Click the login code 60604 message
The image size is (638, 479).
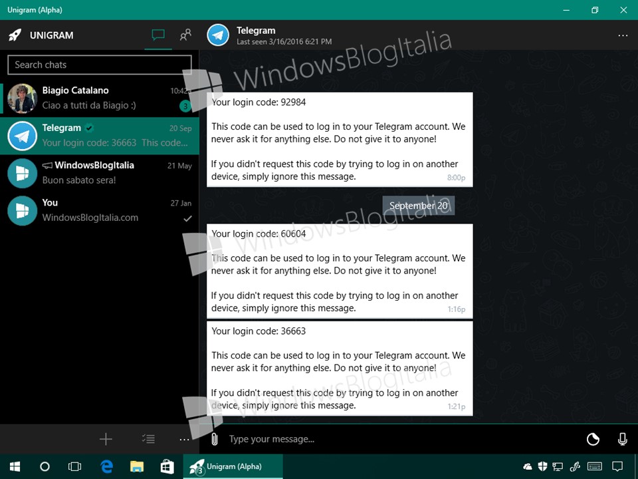pos(340,271)
